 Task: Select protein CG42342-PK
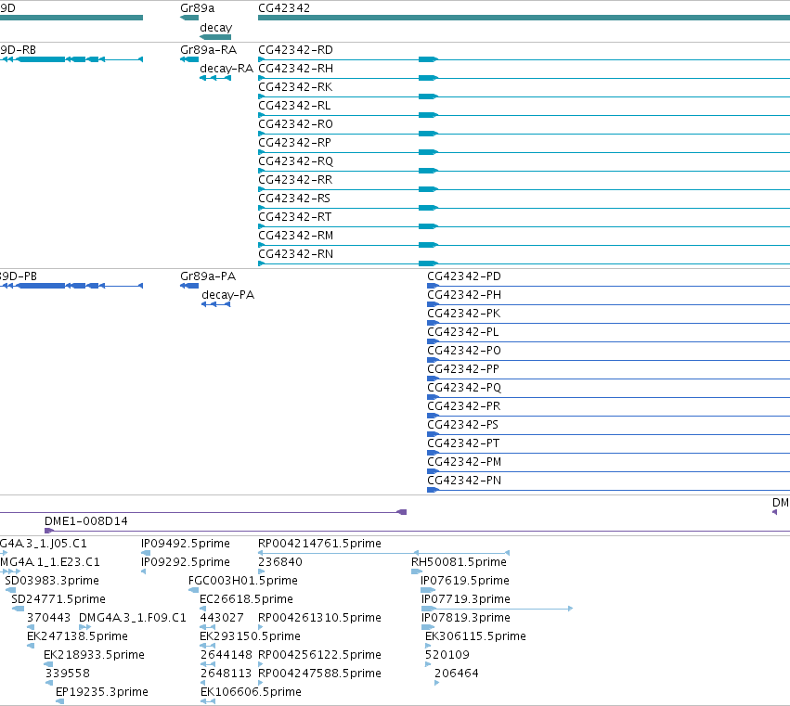click(463, 314)
